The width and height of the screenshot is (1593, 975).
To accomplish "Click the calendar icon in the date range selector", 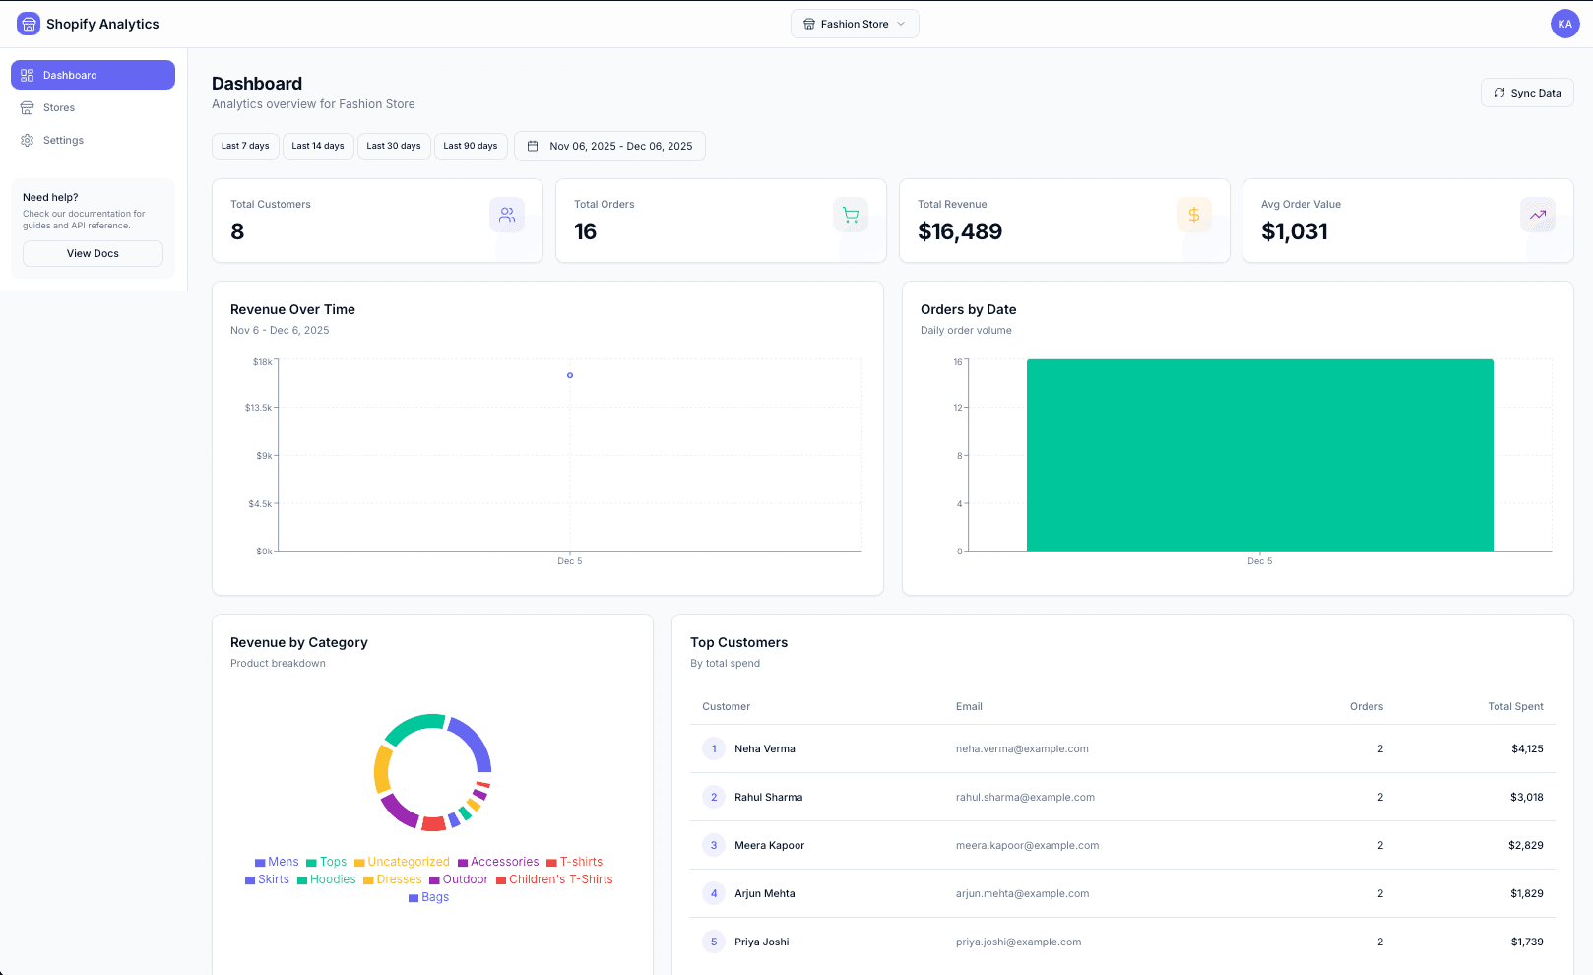I will pos(533,145).
